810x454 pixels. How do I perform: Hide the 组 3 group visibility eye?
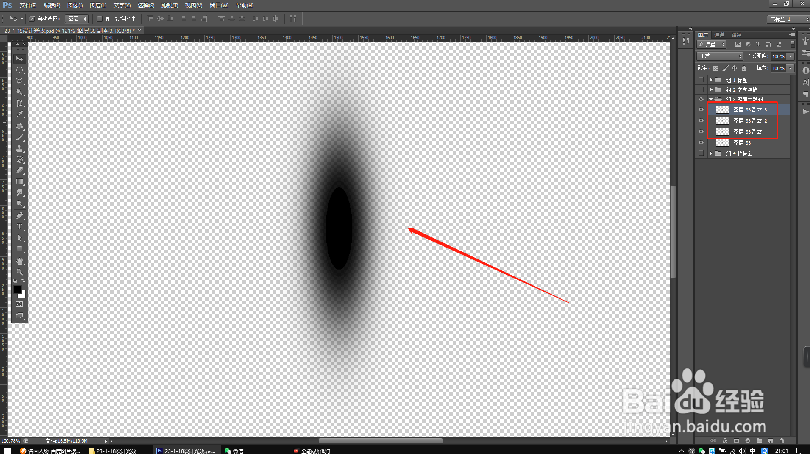701,99
